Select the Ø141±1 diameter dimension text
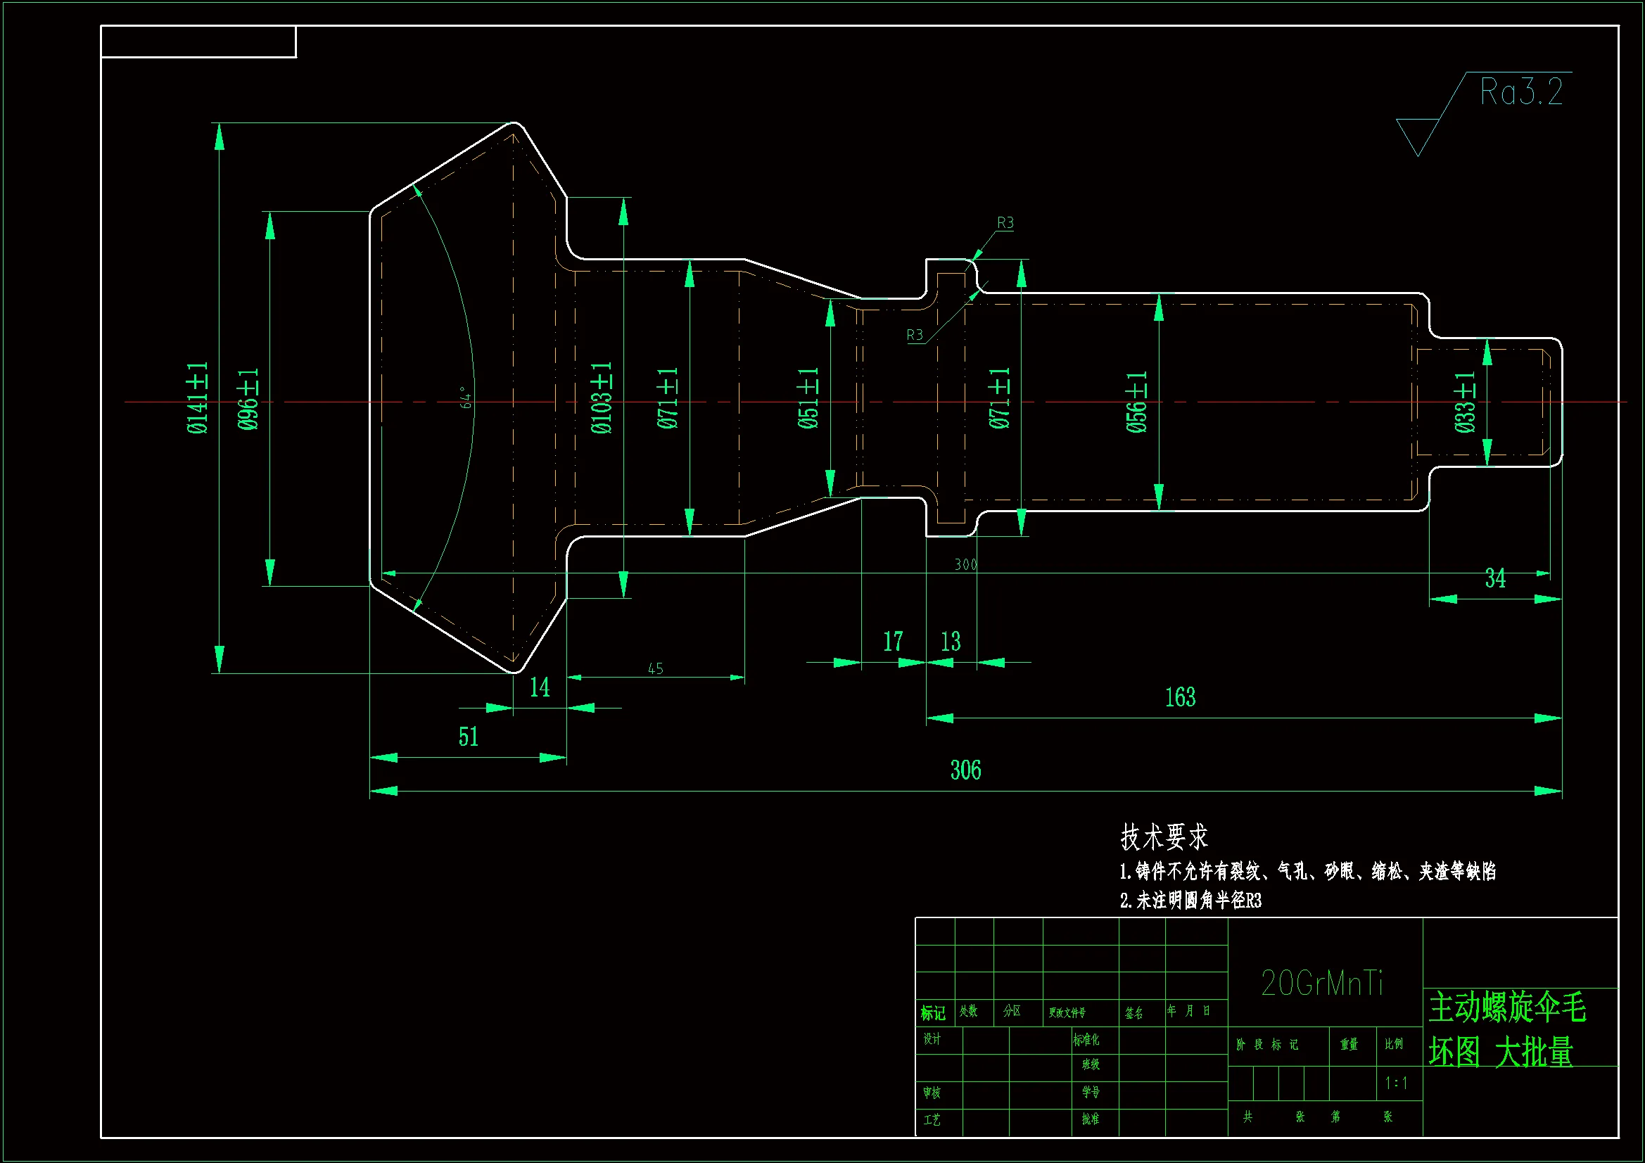This screenshot has height=1163, width=1645. coord(197,398)
